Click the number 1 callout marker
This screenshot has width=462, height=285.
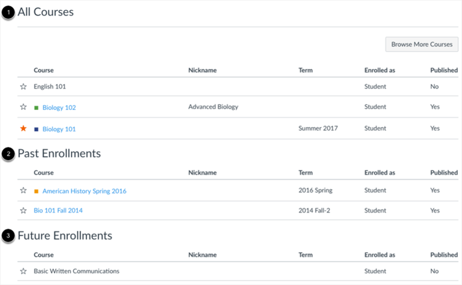pos(8,13)
